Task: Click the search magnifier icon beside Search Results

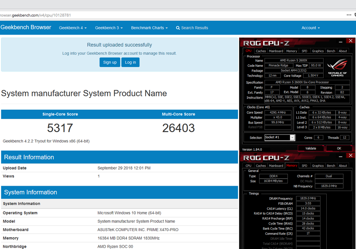Action: point(178,28)
